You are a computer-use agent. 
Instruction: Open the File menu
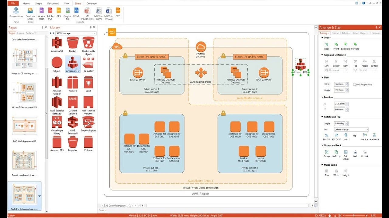[x=13, y=3]
